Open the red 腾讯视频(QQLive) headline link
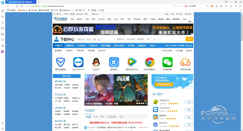 (116, 122)
